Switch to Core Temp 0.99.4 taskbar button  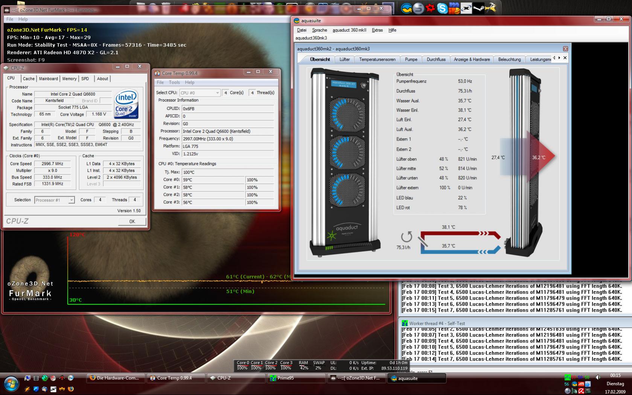(x=176, y=378)
